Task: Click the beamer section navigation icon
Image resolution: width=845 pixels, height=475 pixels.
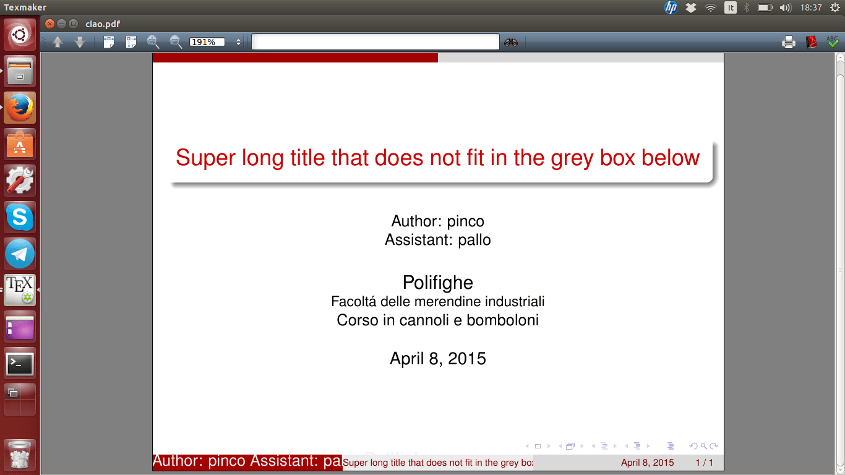Action: (x=637, y=446)
